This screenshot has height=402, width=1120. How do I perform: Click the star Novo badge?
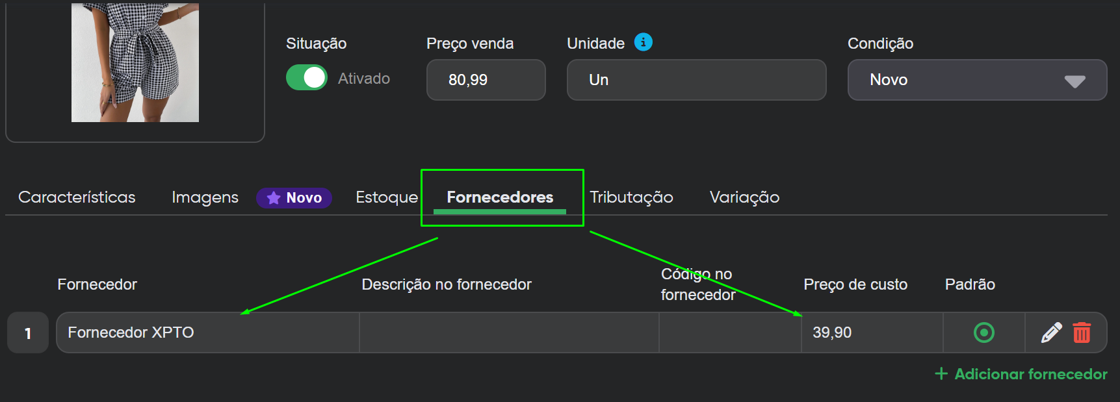(x=294, y=197)
